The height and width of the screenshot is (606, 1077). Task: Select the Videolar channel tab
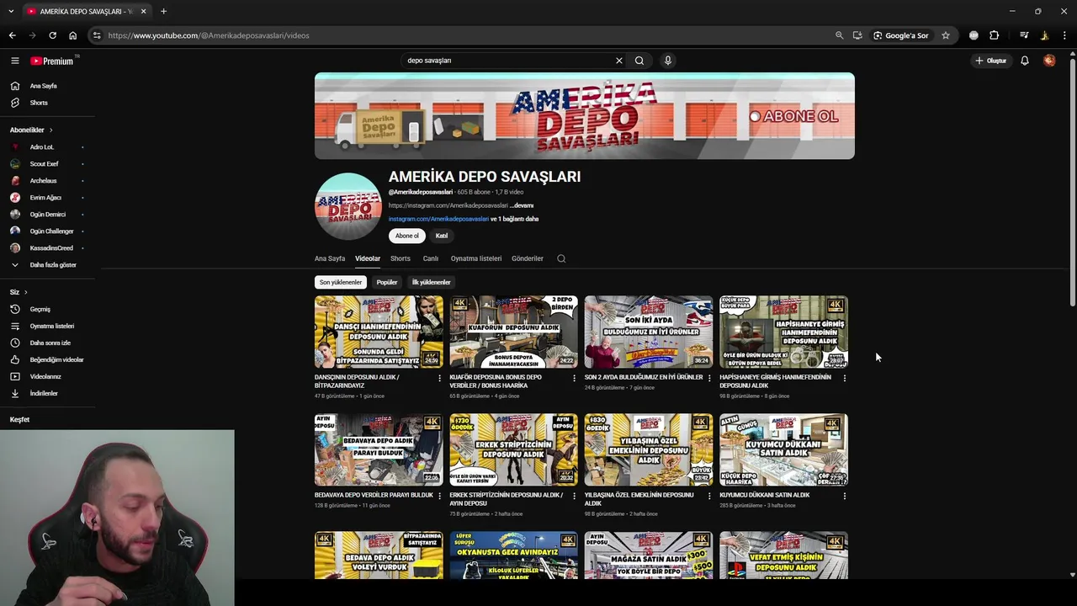click(368, 258)
